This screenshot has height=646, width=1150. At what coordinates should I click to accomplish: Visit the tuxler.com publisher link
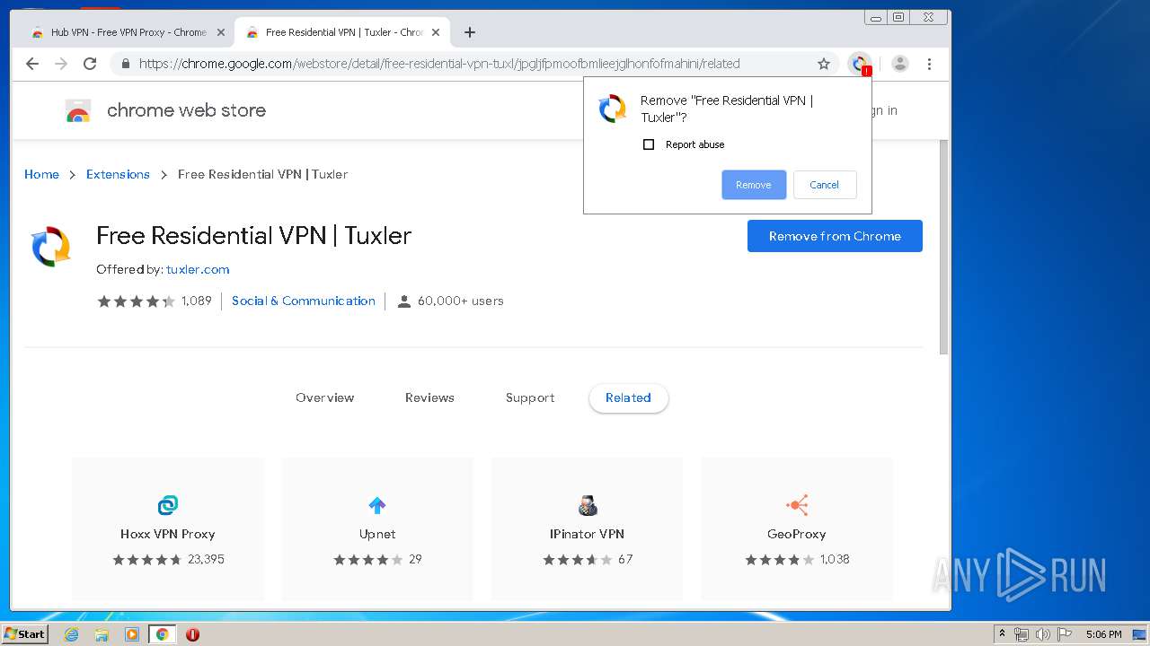(x=198, y=269)
